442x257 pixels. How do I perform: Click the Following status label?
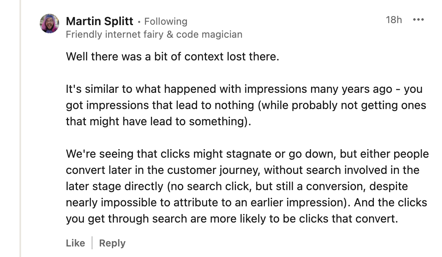click(x=166, y=21)
